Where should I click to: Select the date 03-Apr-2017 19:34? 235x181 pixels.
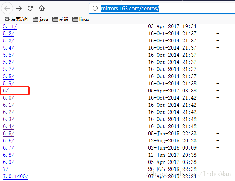172,26
